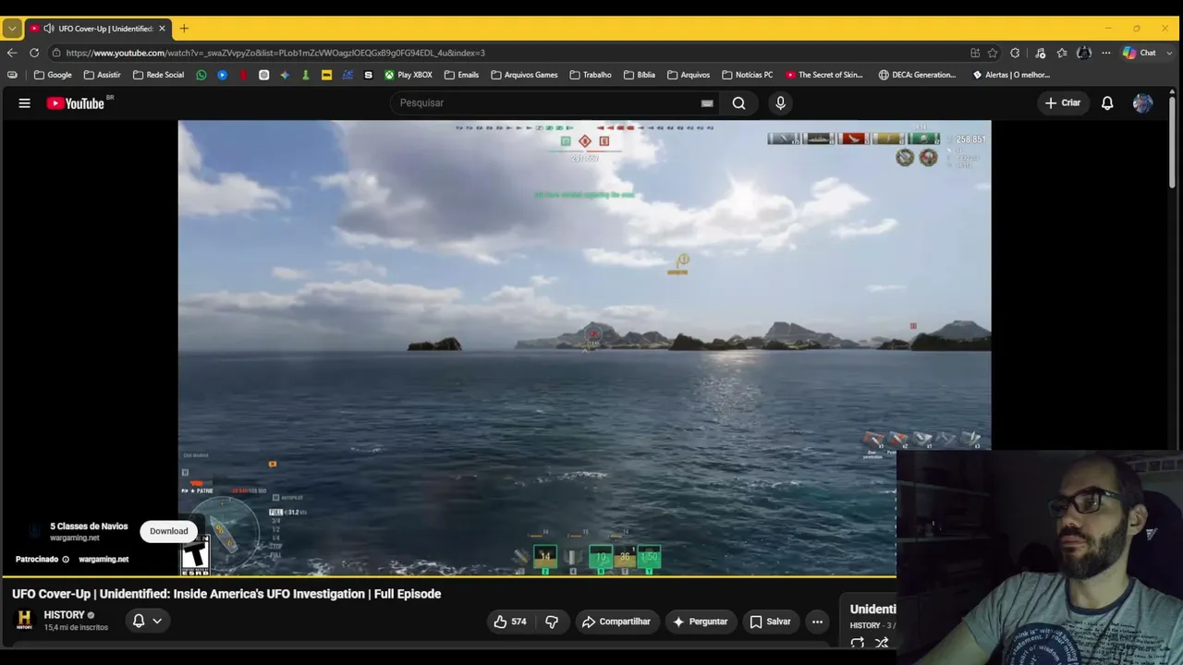This screenshot has width=1183, height=665.
Task: Open the Google bookmarks folder
Action: (x=53, y=75)
